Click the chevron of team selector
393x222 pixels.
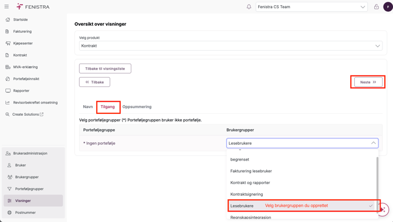[362, 7]
